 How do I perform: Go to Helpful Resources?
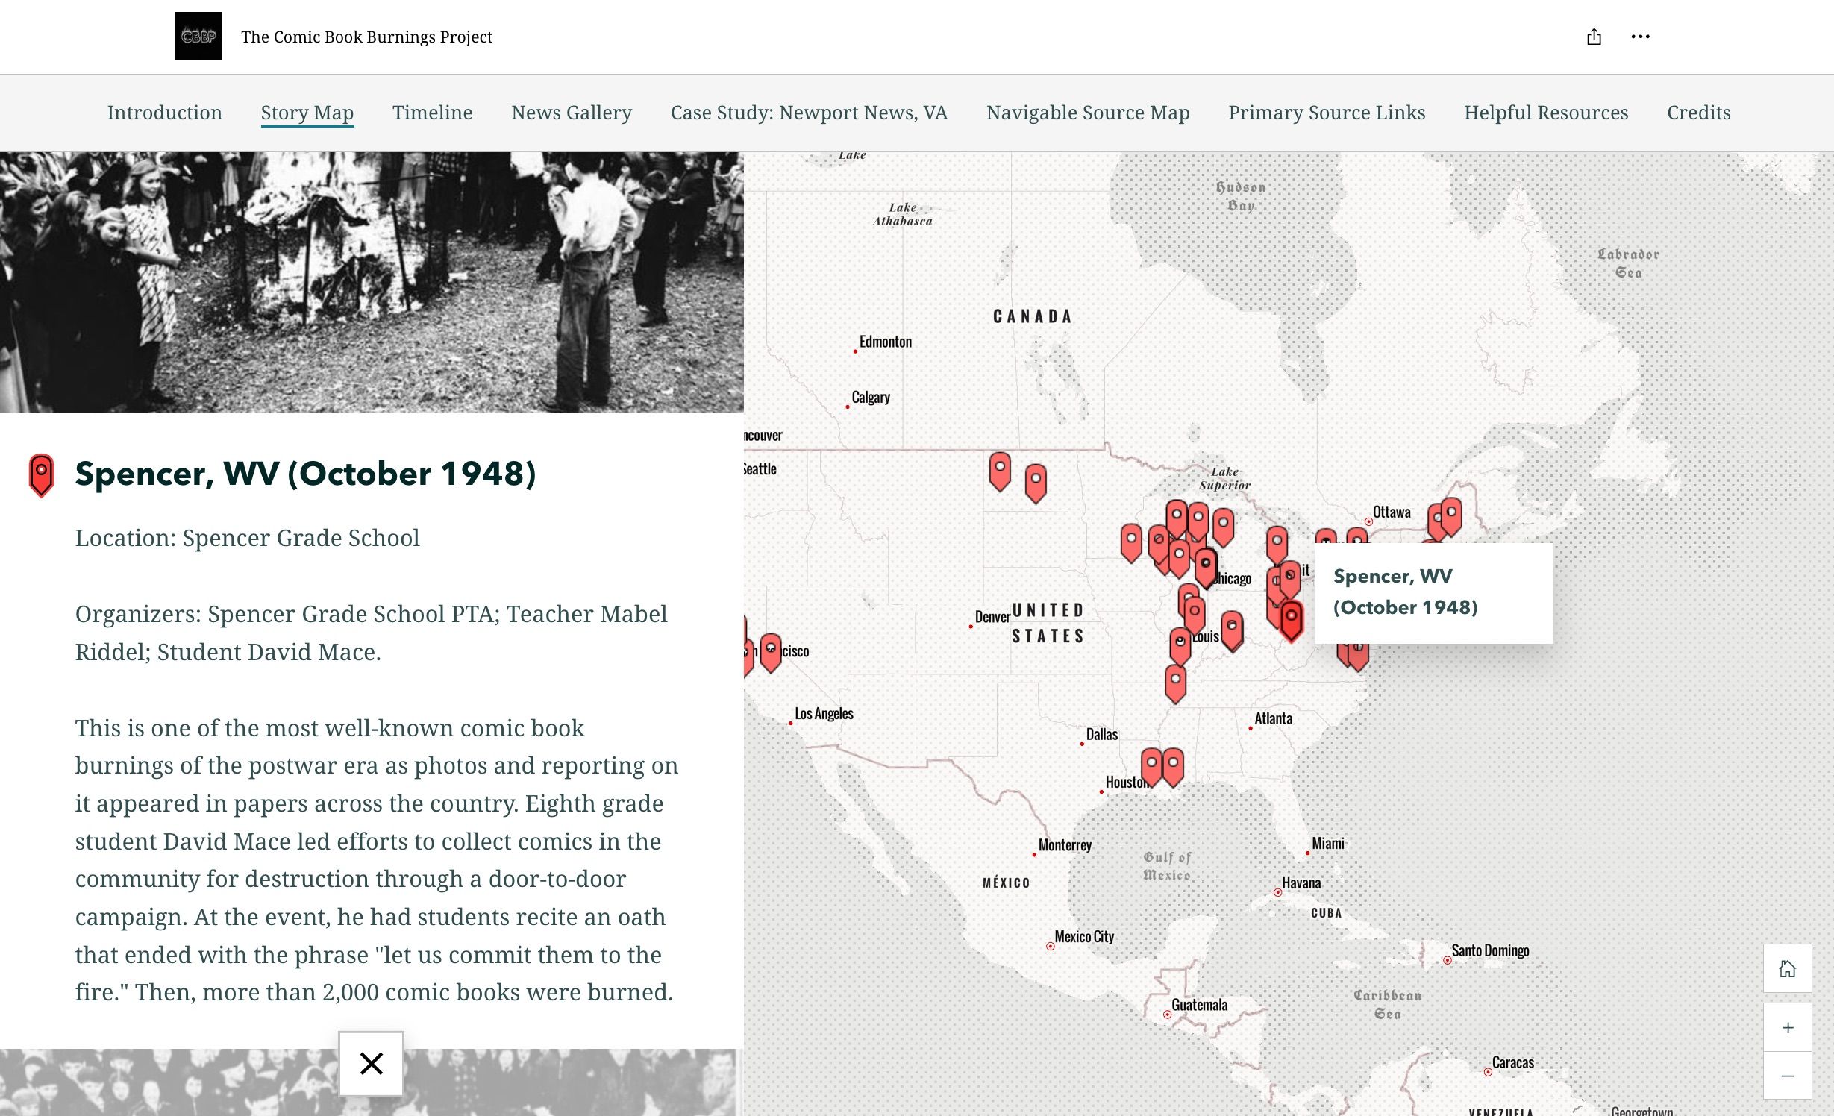[1547, 113]
